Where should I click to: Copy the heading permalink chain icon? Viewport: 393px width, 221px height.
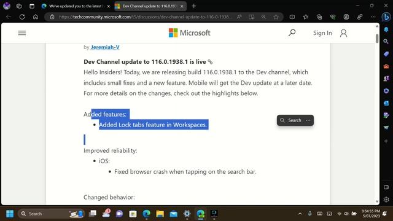pyautogui.click(x=210, y=61)
